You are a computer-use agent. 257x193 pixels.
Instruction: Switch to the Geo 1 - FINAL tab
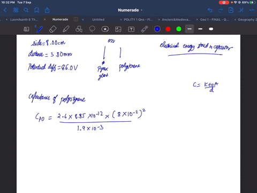click(214, 19)
